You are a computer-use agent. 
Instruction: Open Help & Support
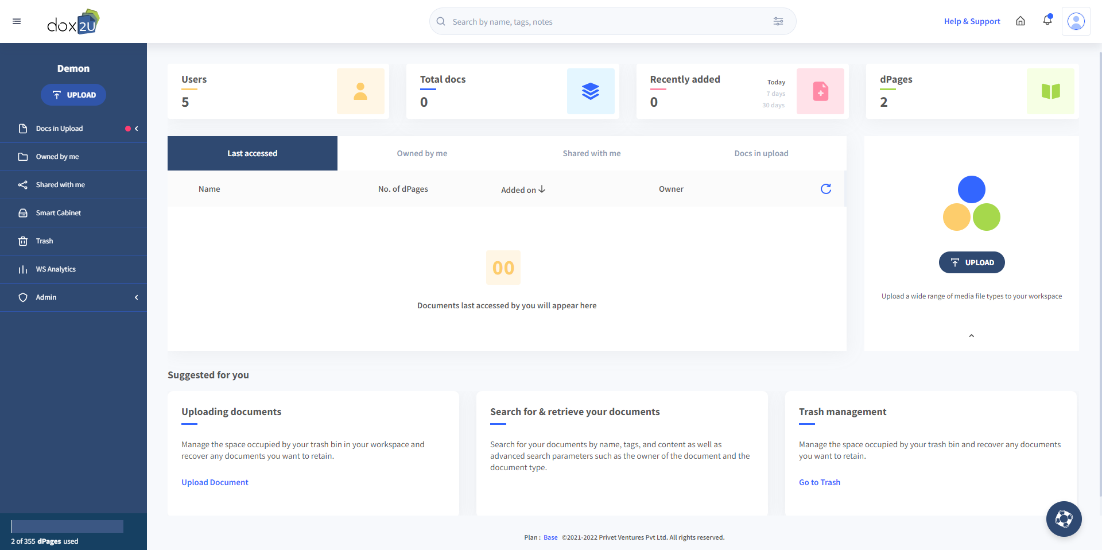972,21
